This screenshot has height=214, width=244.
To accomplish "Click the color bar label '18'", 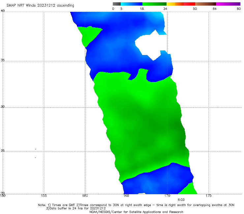I will (142, 9).
